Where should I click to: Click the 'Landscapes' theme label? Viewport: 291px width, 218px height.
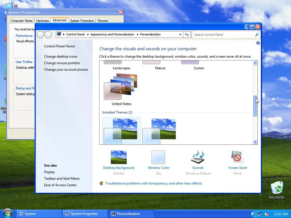pyautogui.click(x=121, y=68)
